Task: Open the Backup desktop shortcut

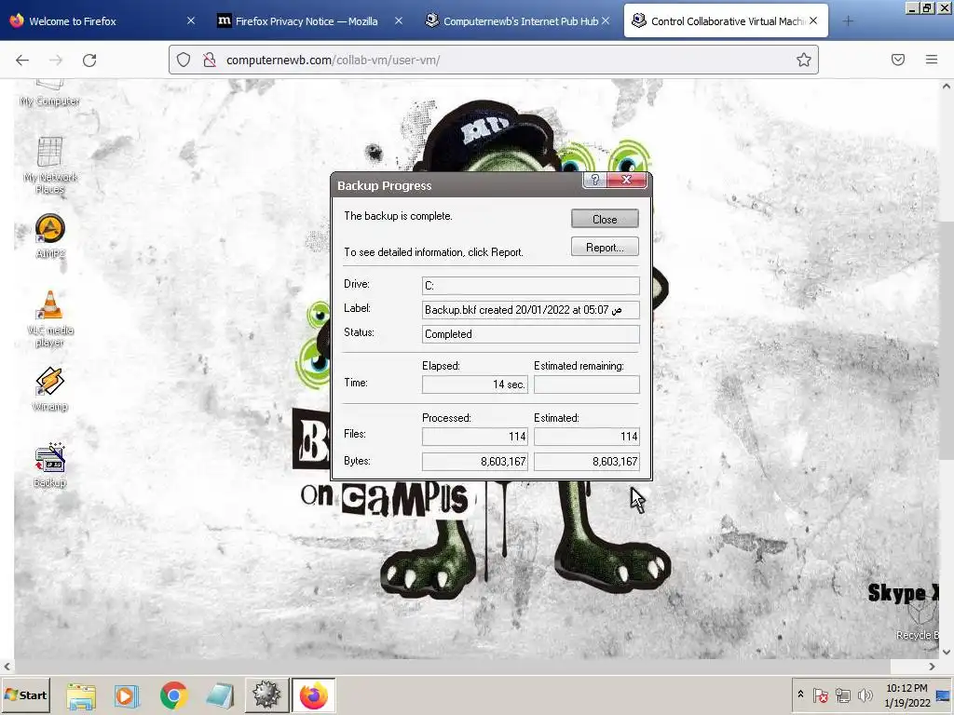Action: tap(50, 465)
